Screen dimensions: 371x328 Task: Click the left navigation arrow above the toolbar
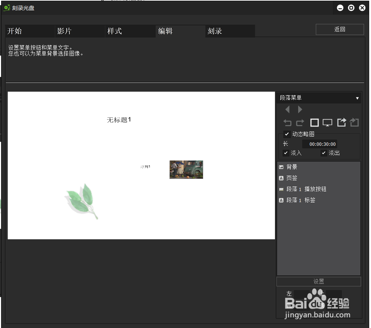pyautogui.click(x=287, y=109)
